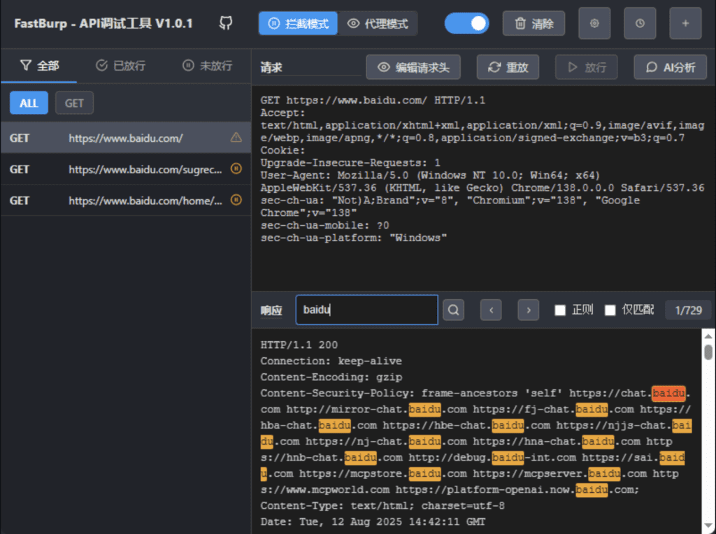Click response scrollbar up arrow
Viewport: 716px width, 534px height.
(708, 336)
